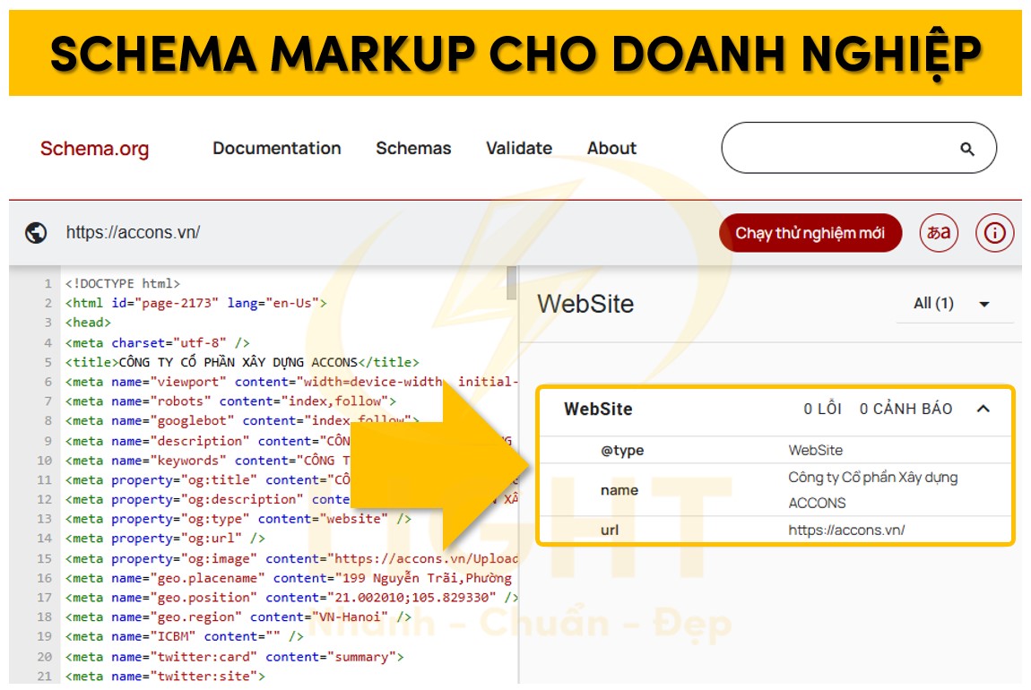This screenshot has width=1031, height=690.
Task: Run a new test with Chạy thử nghiệm mới
Action: [x=810, y=233]
